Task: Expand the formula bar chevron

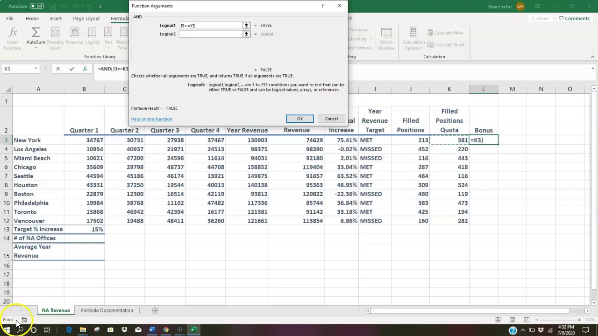Action: pos(592,69)
